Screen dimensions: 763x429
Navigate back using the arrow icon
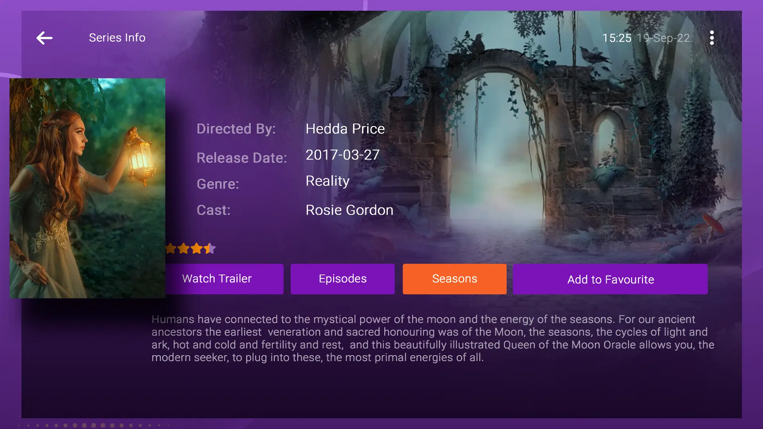(x=44, y=38)
